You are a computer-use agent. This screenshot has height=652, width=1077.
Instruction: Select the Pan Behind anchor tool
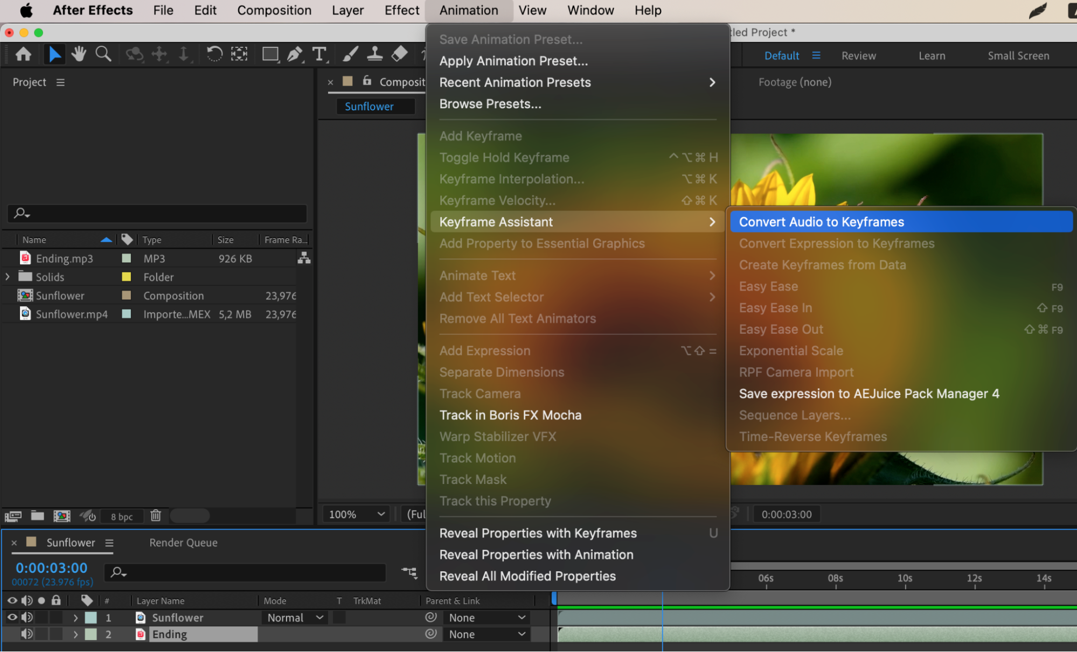pos(239,54)
